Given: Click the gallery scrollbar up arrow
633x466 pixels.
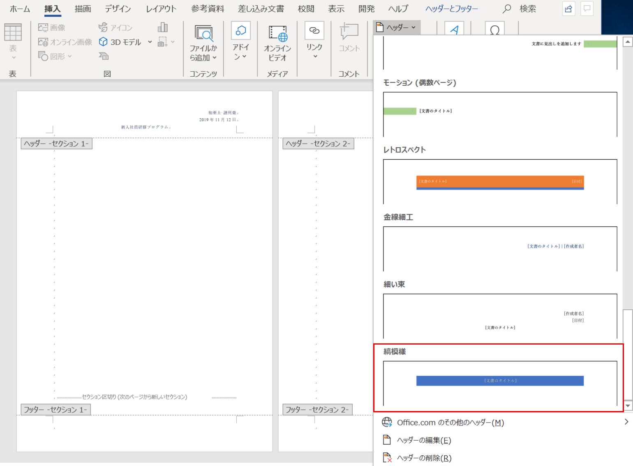Looking at the screenshot, I should [x=627, y=42].
